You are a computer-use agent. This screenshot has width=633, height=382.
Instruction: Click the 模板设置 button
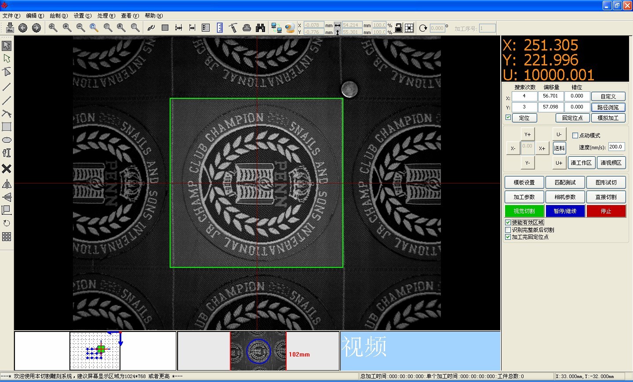tap(524, 183)
